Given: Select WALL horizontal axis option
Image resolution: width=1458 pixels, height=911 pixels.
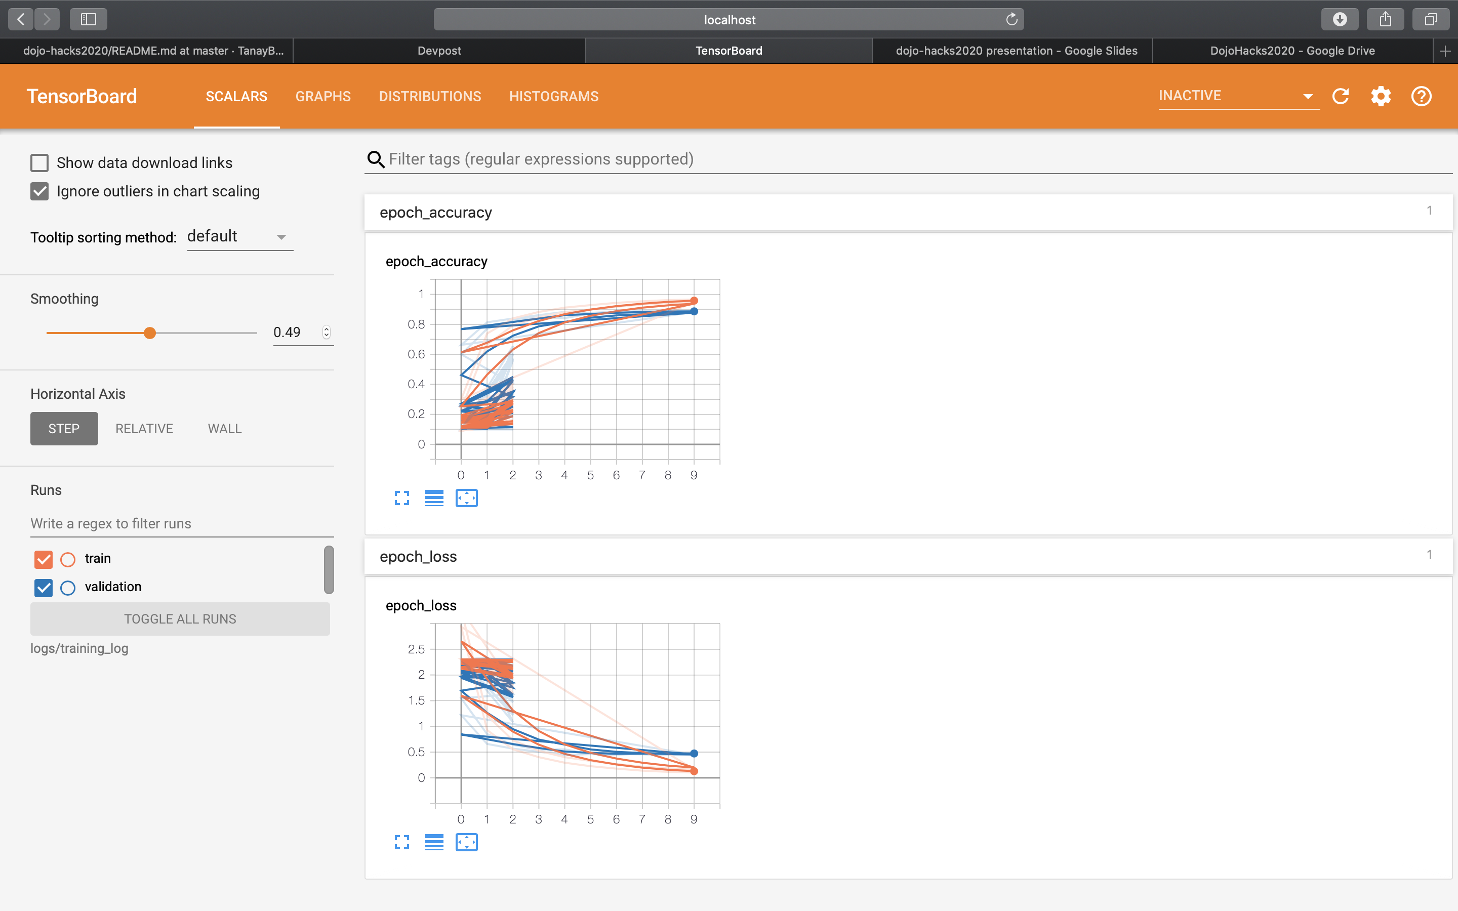Looking at the screenshot, I should (x=224, y=428).
